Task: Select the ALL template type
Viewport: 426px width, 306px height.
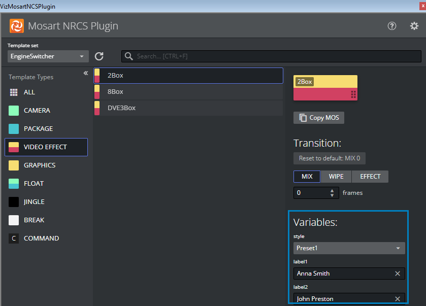Action: click(29, 92)
